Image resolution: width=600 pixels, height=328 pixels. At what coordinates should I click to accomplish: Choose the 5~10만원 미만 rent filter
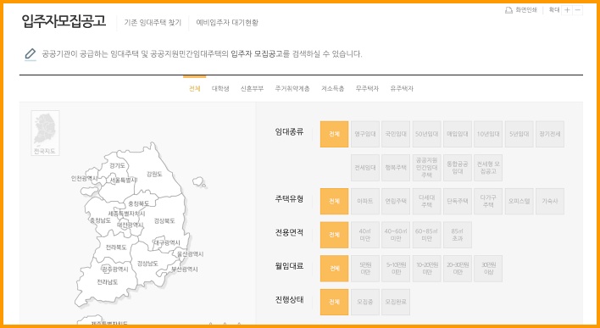tap(396, 269)
